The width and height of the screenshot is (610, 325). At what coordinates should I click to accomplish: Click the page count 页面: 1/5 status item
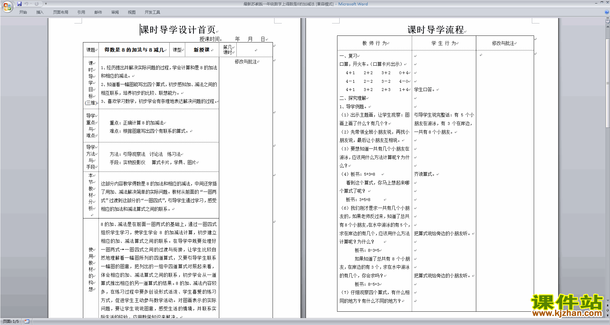[11, 322]
